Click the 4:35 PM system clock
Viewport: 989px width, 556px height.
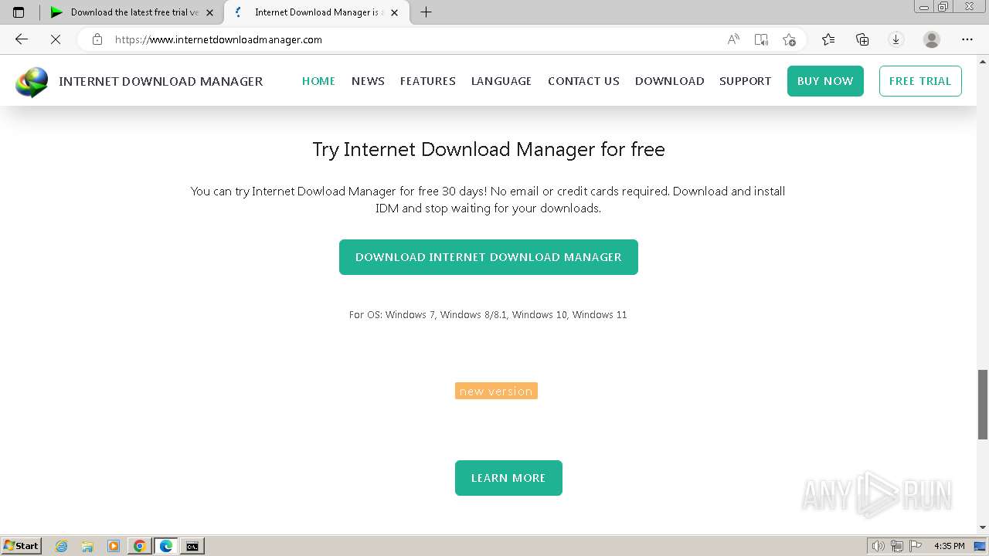pyautogui.click(x=950, y=546)
